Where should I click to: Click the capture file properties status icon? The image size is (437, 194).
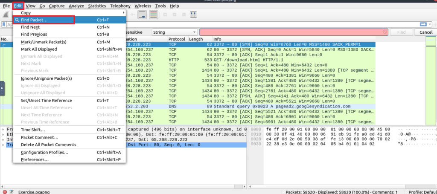12,192
